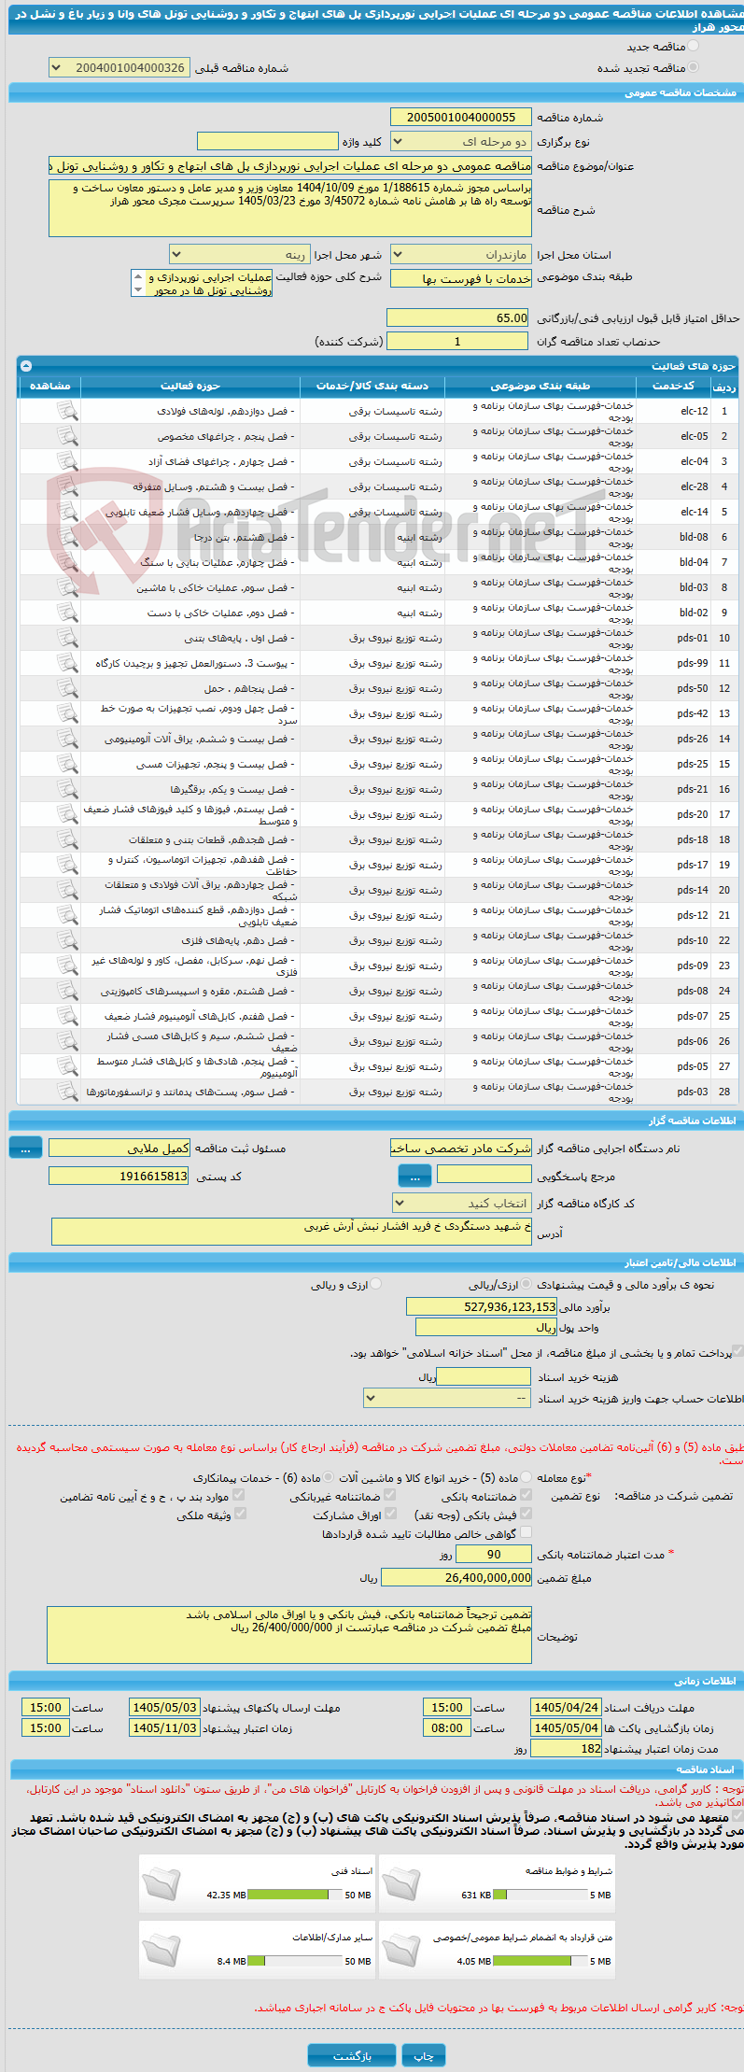
Task: Open view icon for row elc-28
Action: coord(67,486)
